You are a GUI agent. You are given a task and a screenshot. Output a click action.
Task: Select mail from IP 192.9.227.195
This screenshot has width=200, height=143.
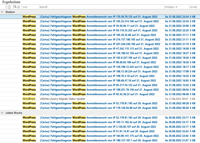point(100,58)
